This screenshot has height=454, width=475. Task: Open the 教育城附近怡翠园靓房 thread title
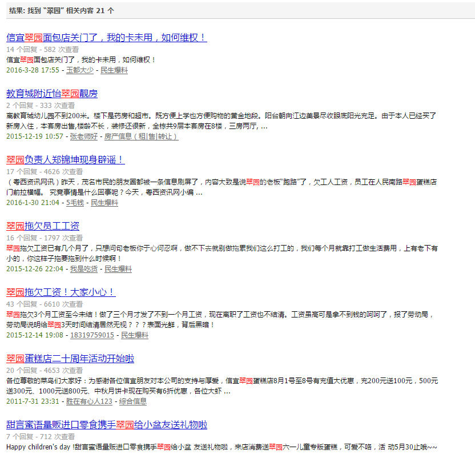pyautogui.click(x=52, y=94)
